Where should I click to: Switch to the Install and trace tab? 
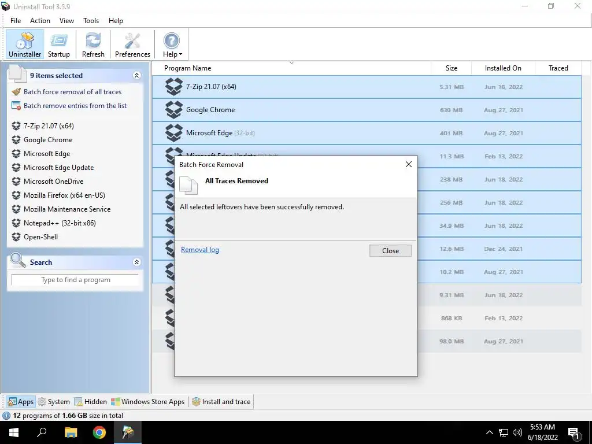(x=221, y=402)
